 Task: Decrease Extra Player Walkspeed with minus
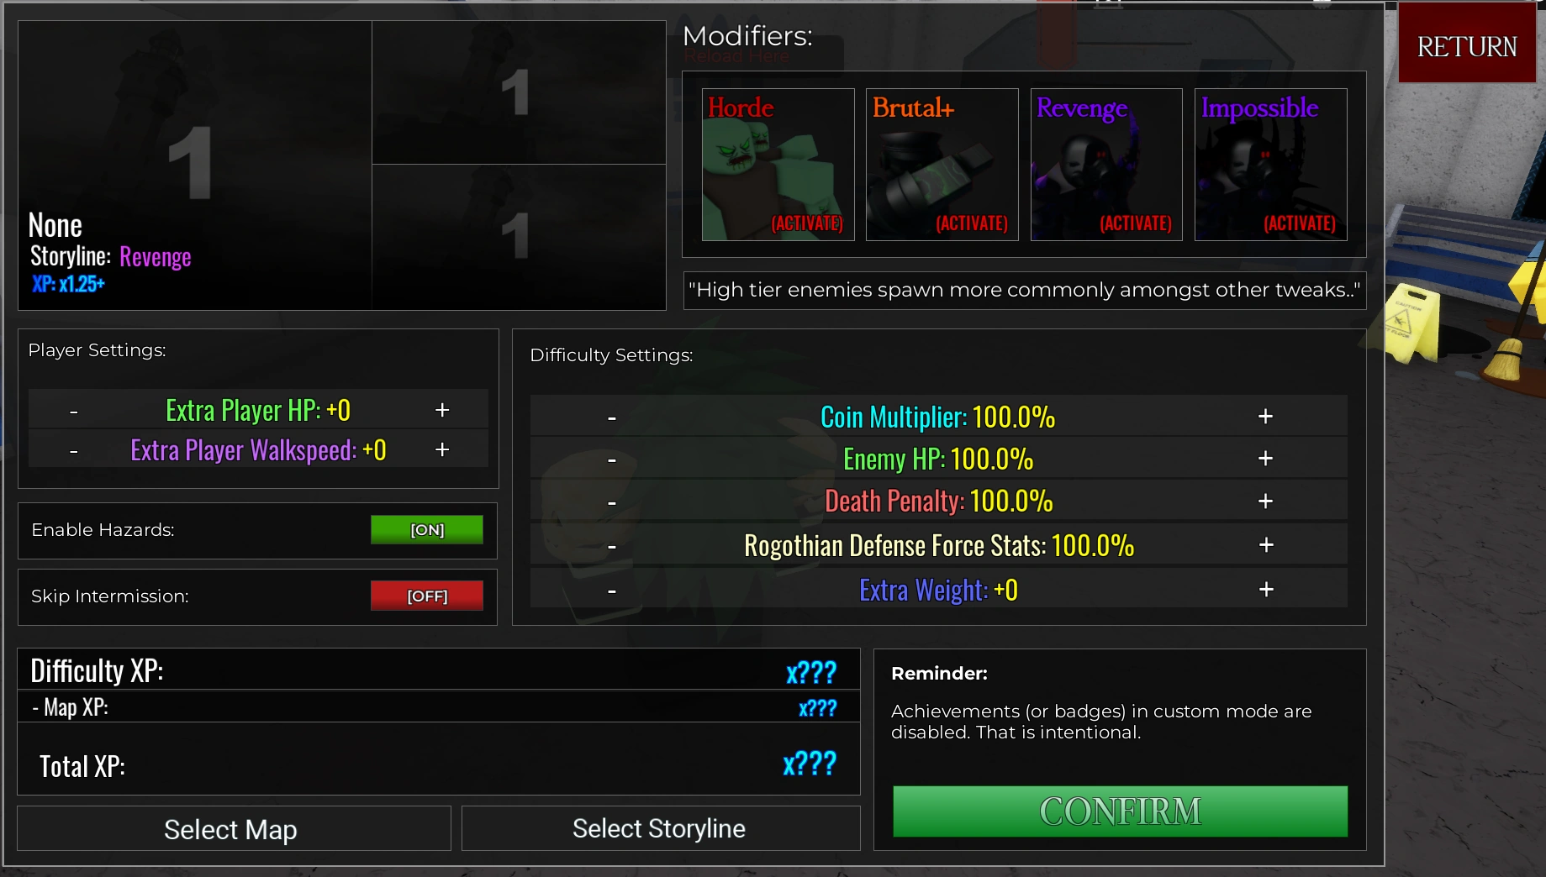[x=74, y=451]
